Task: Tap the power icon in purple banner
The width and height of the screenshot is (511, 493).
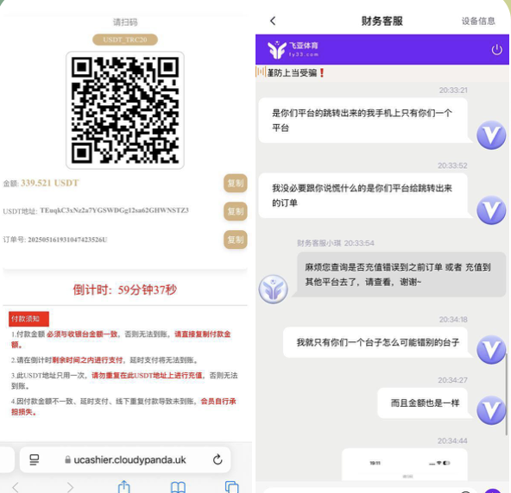Action: 496,50
